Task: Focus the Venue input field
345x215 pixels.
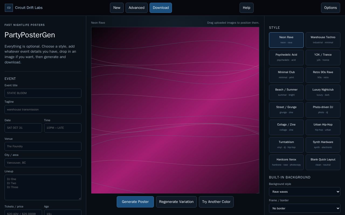Action: (x=43, y=146)
